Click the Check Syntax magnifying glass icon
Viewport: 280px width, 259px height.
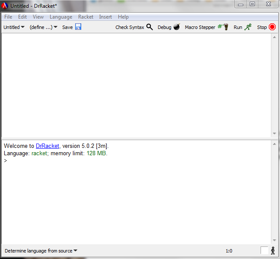pos(150,27)
